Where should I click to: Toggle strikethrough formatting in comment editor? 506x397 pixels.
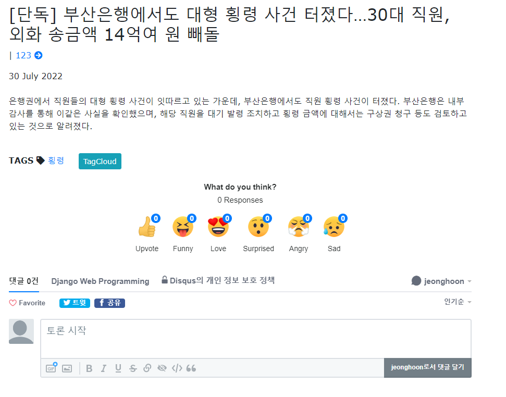pyautogui.click(x=133, y=368)
